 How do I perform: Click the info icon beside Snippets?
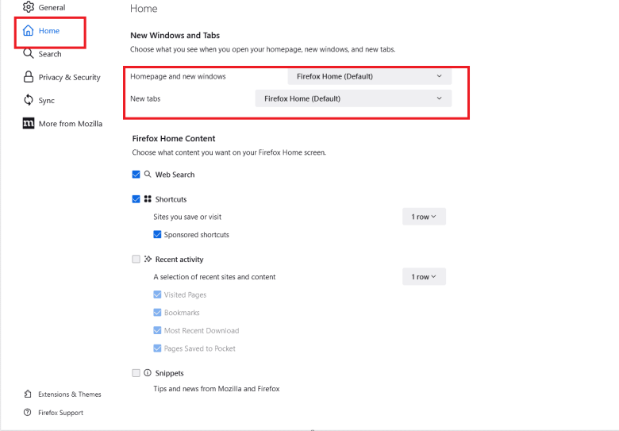(148, 372)
